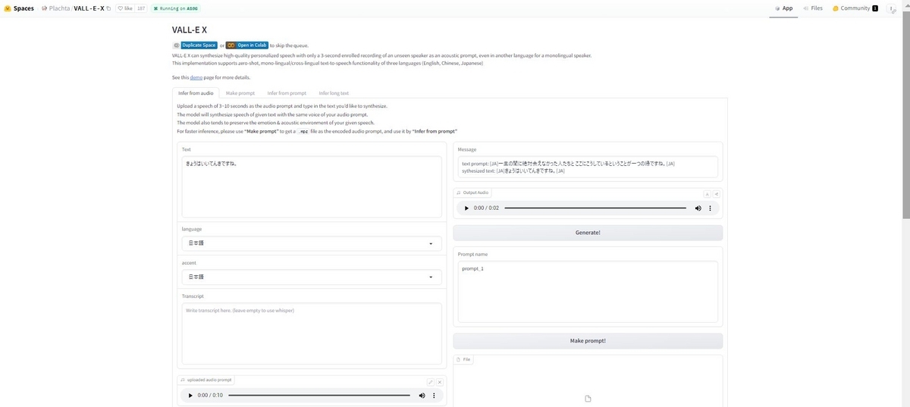Open the Plachta profile link
This screenshot has width=910, height=407.
(x=60, y=8)
